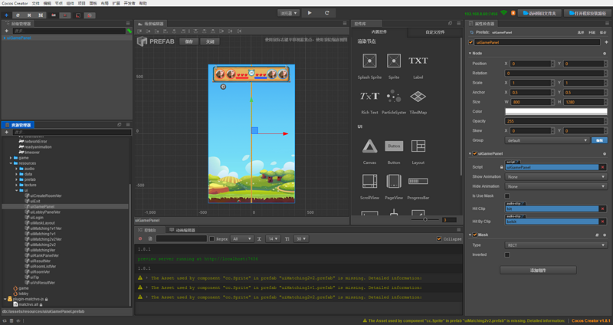Screen dimensions: 613x325
Task: Click the prefab save button
Action: coord(188,41)
